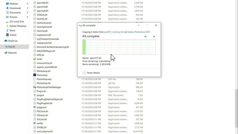Click the Downloads arrow icon
Viewport: 238px width, 134px height.
pos(7,8)
